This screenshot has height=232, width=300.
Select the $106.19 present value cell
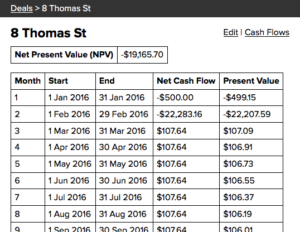251,214
